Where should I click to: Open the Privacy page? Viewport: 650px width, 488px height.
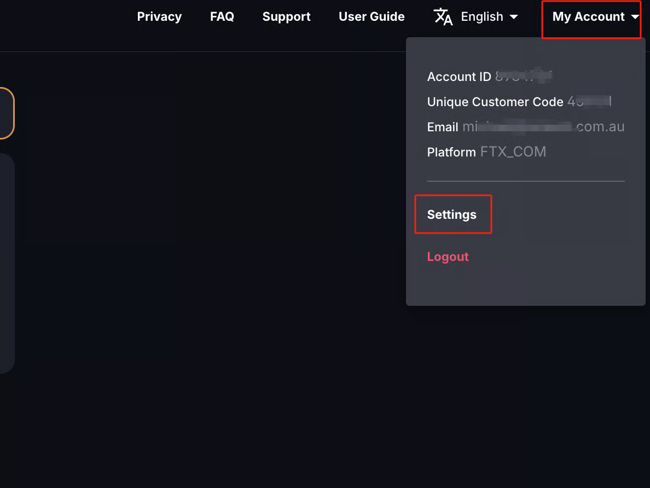[159, 17]
